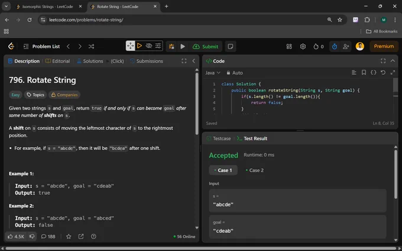
Task: Expand the Topics tag
Action: (x=35, y=94)
